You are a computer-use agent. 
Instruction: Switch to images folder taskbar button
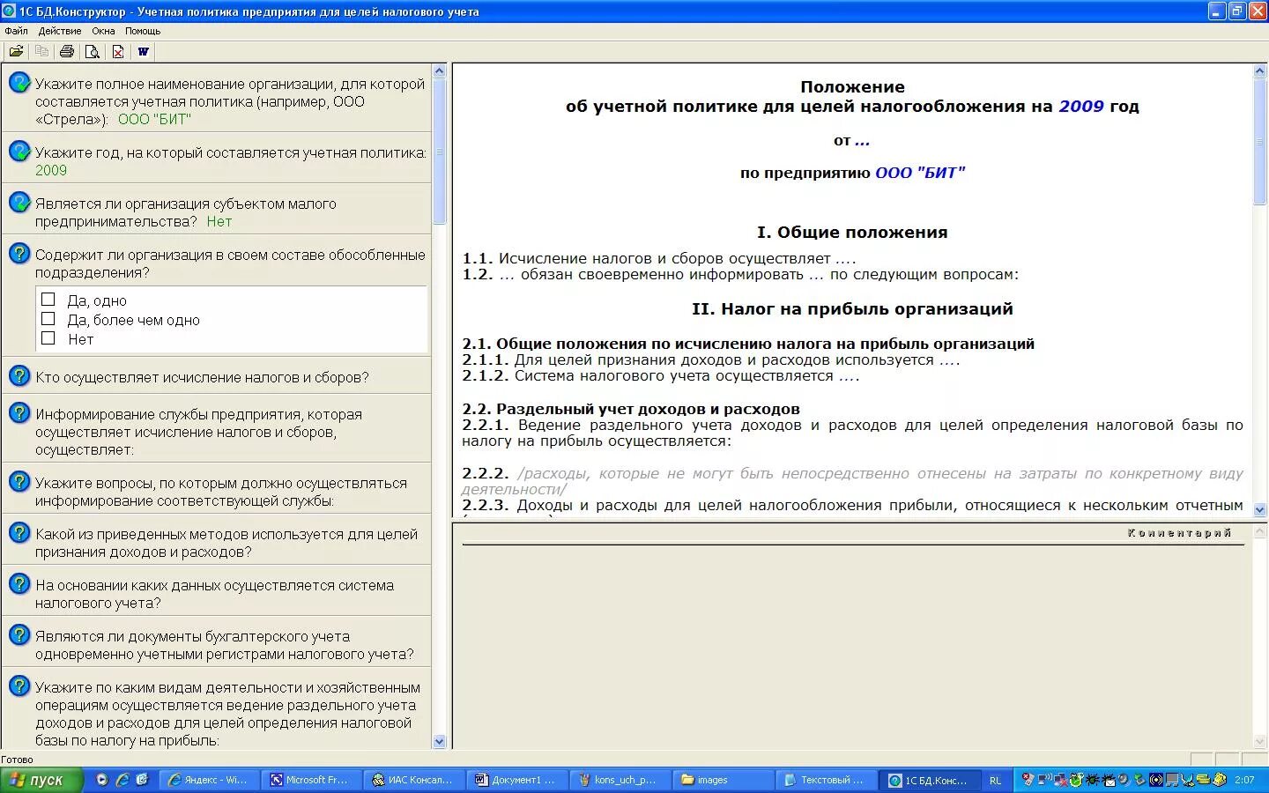pyautogui.click(x=724, y=780)
